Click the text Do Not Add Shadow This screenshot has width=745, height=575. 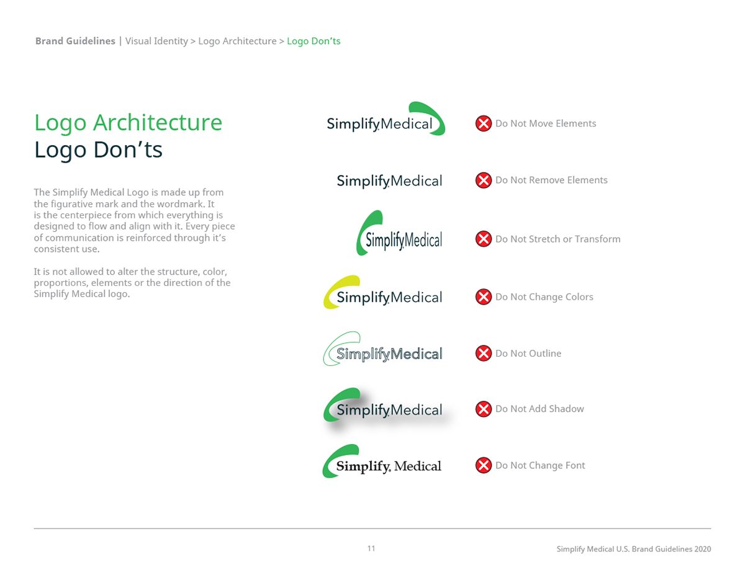pos(540,409)
